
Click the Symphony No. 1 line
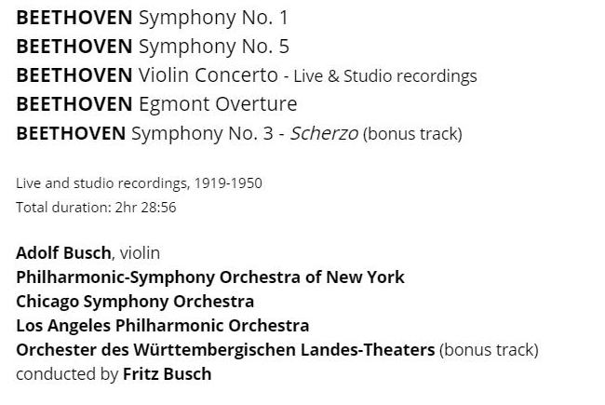pyautogui.click(x=152, y=18)
